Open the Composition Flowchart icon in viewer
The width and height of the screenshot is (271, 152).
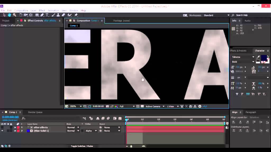pyautogui.click(x=195, y=106)
